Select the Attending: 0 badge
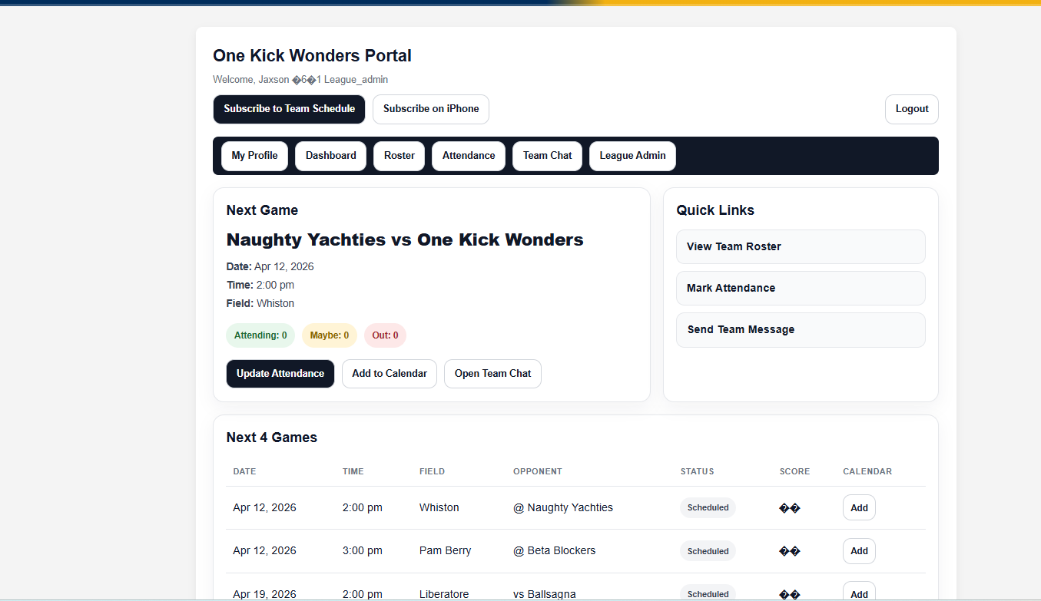The width and height of the screenshot is (1041, 601). (x=260, y=335)
